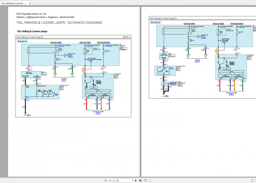
Task: Click the scroll up arrow at top right
Action: tap(253, 8)
